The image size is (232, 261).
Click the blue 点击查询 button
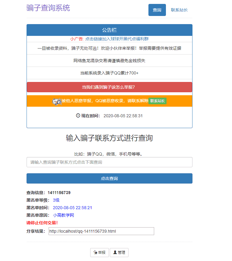point(109,178)
